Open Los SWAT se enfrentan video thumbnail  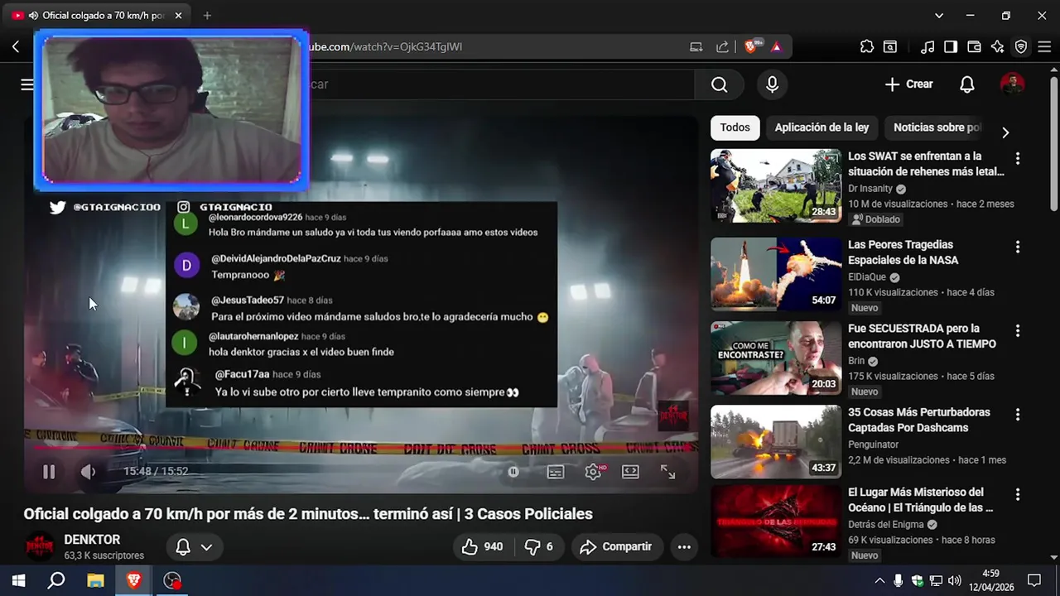(x=776, y=185)
